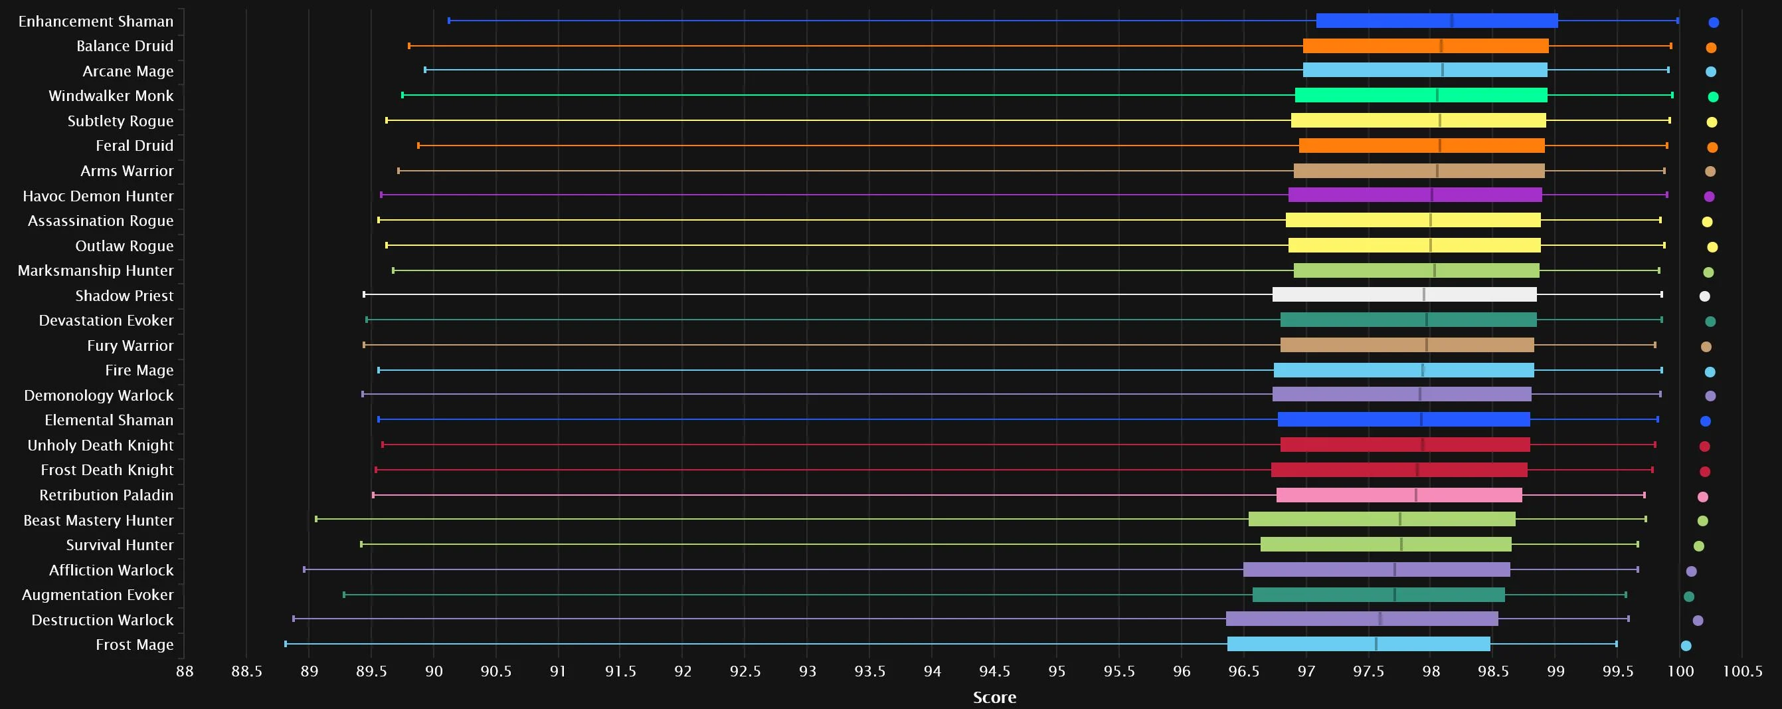The width and height of the screenshot is (1782, 709).
Task: Click the white Shadow Priest box bar
Action: [x=1404, y=295]
